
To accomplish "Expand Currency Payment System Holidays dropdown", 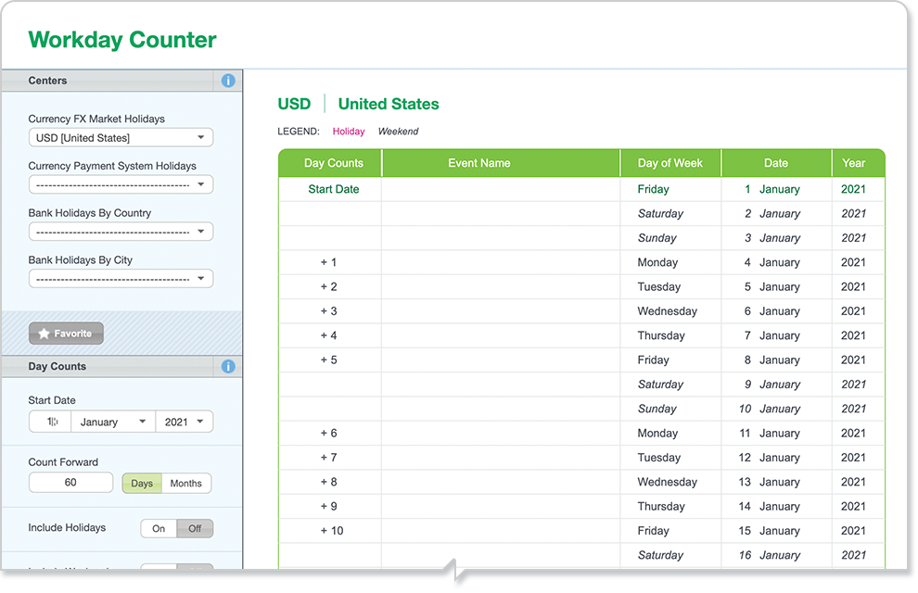I will tap(121, 184).
